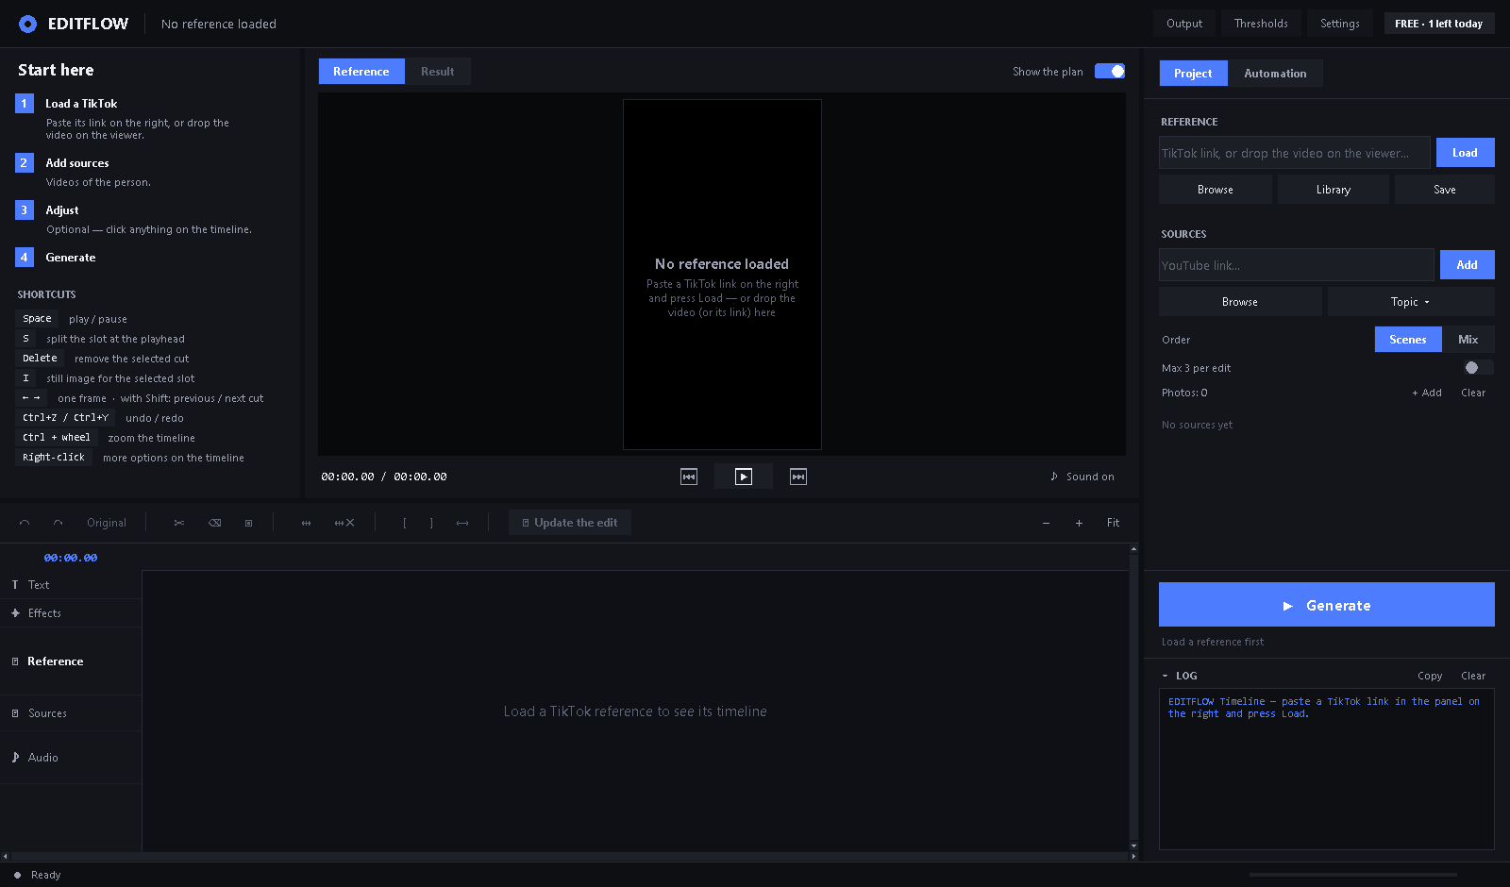Viewport: 1510px width, 887px height.
Task: Click Browse under Sources
Action: point(1240,302)
